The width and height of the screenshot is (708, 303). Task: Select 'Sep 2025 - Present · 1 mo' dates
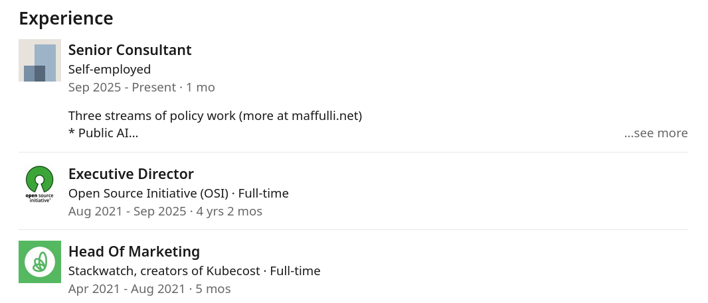click(141, 88)
